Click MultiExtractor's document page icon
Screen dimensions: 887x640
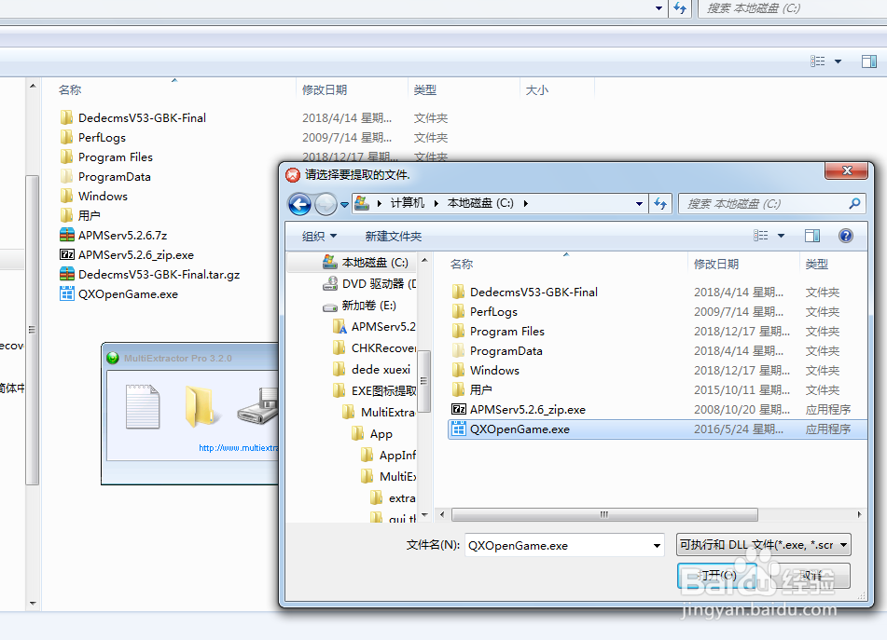[143, 407]
